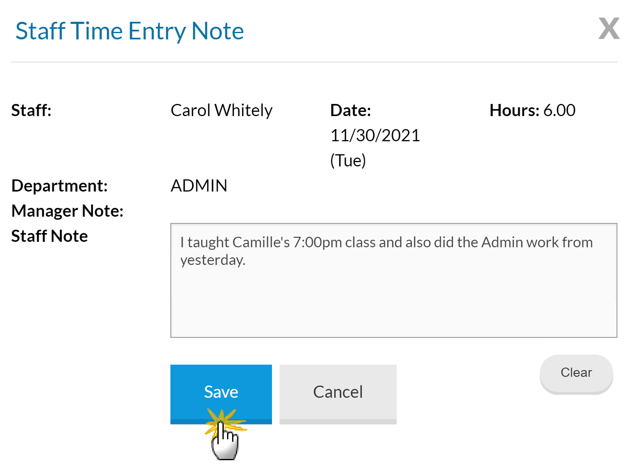
Task: Save the staff time entry note
Action: (221, 392)
